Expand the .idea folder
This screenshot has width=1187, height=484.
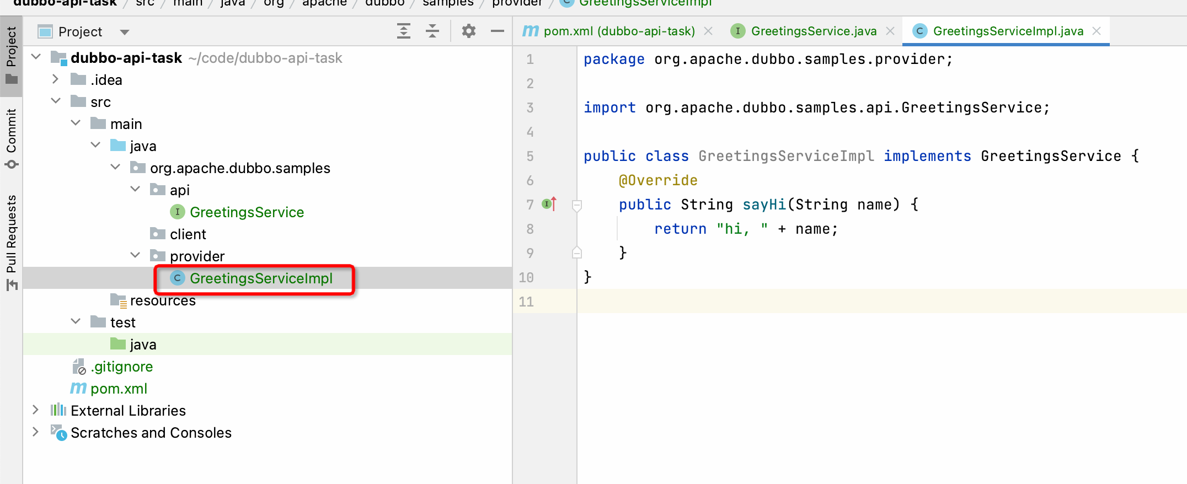tap(55, 79)
